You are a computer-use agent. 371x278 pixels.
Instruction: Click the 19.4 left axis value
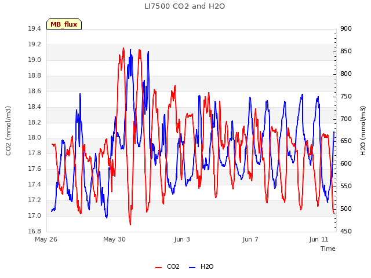(35, 29)
